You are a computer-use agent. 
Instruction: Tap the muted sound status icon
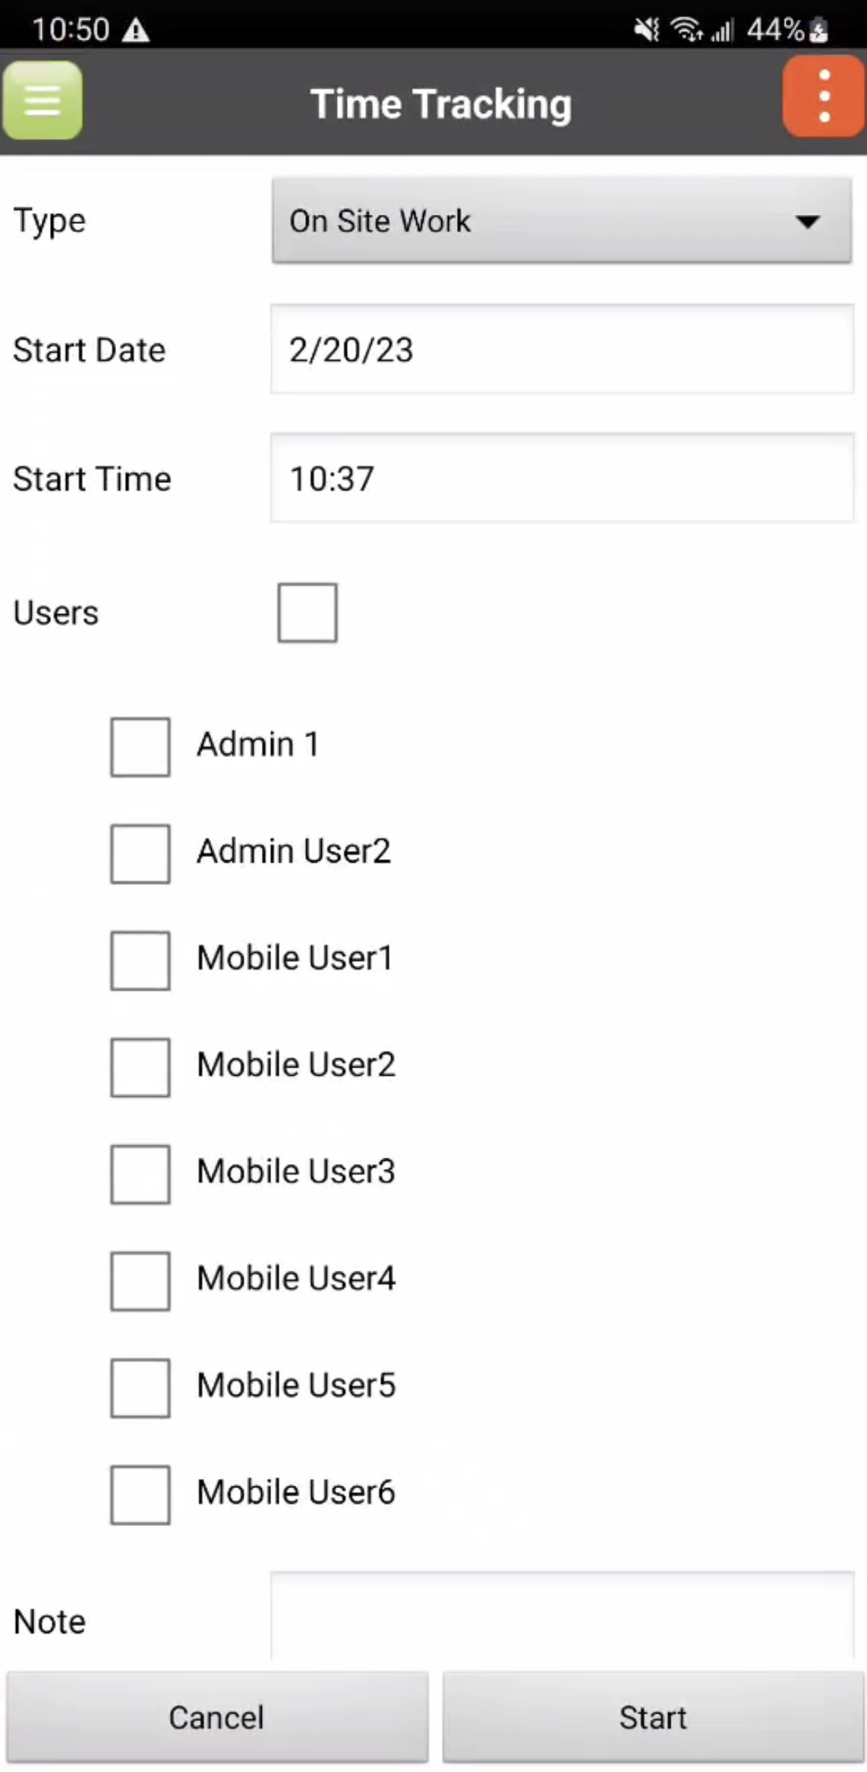pyautogui.click(x=646, y=30)
